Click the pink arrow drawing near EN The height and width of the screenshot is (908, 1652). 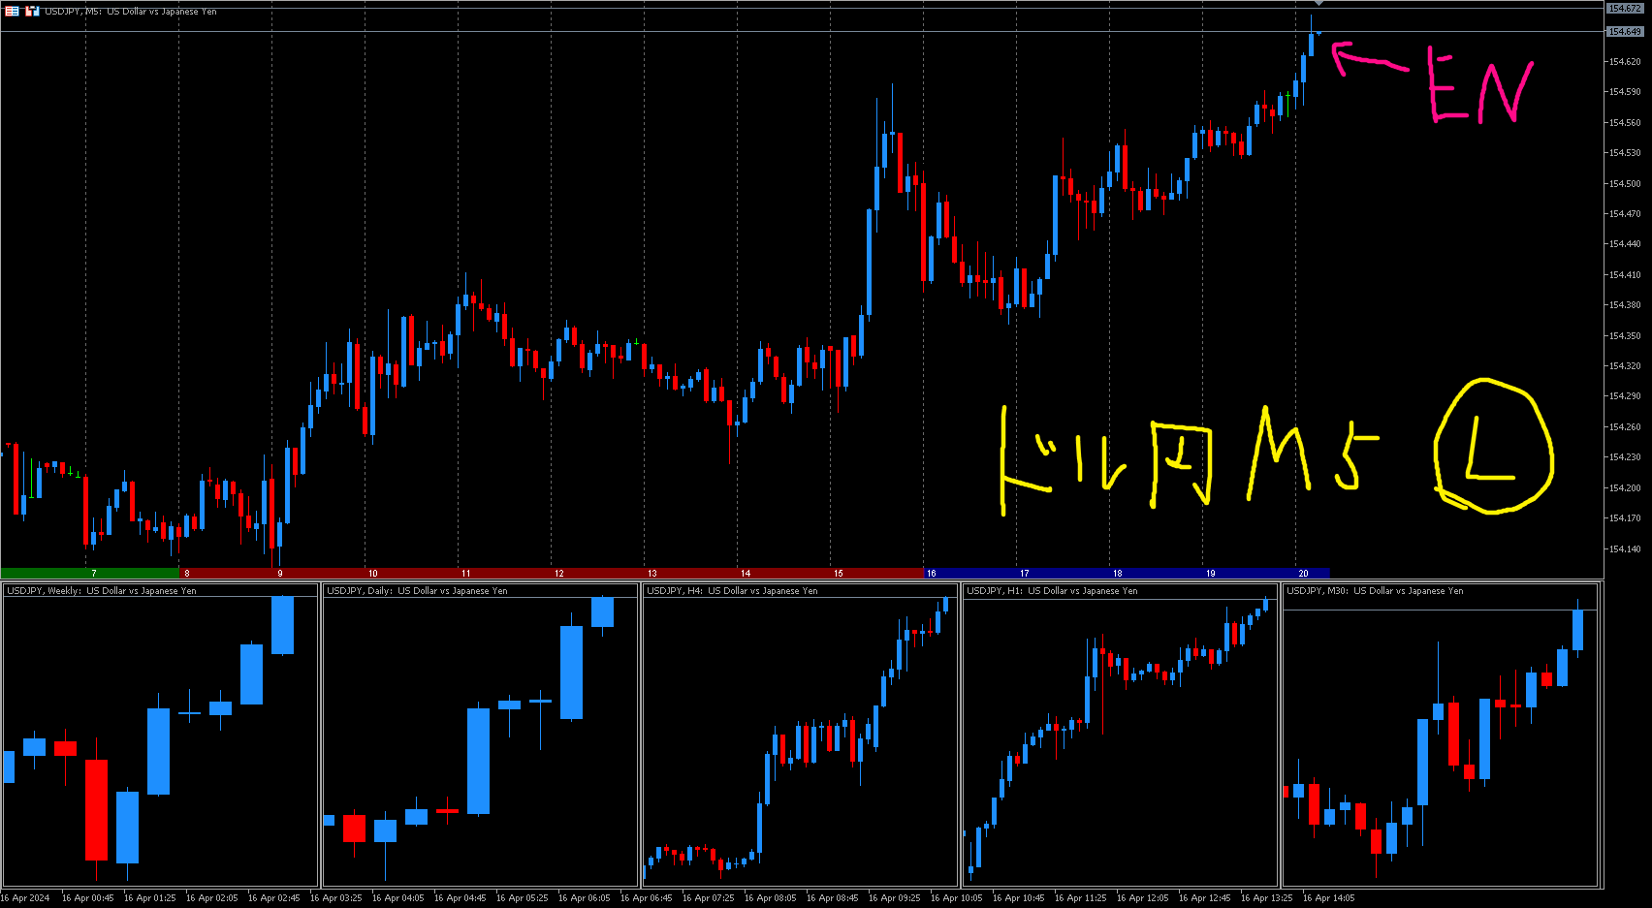pos(1367,60)
